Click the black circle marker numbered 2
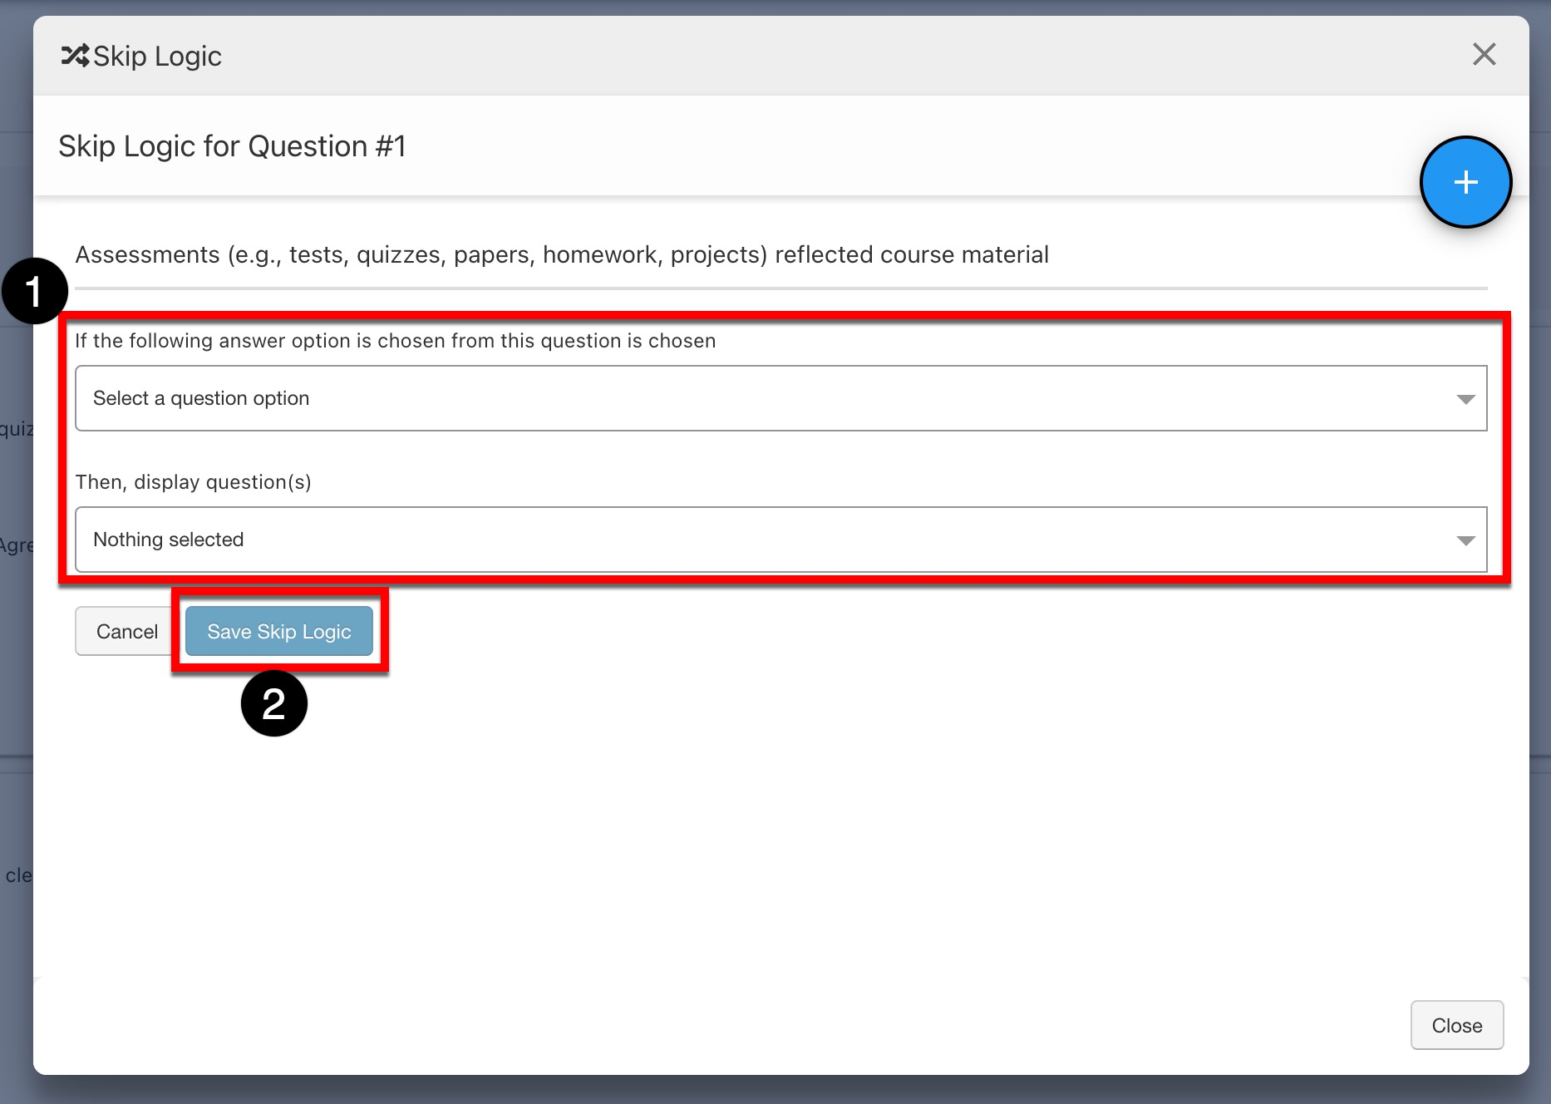Image resolution: width=1551 pixels, height=1104 pixels. (x=273, y=703)
